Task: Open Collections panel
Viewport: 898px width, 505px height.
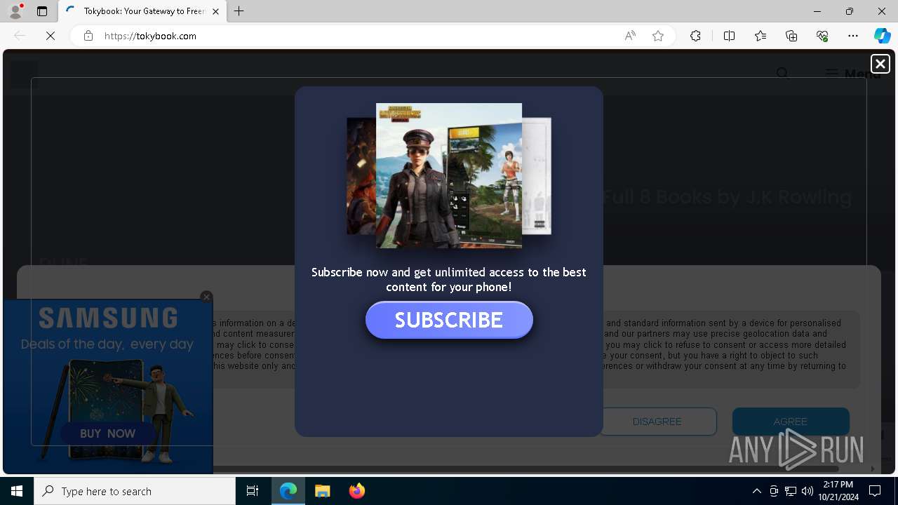Action: click(x=791, y=36)
